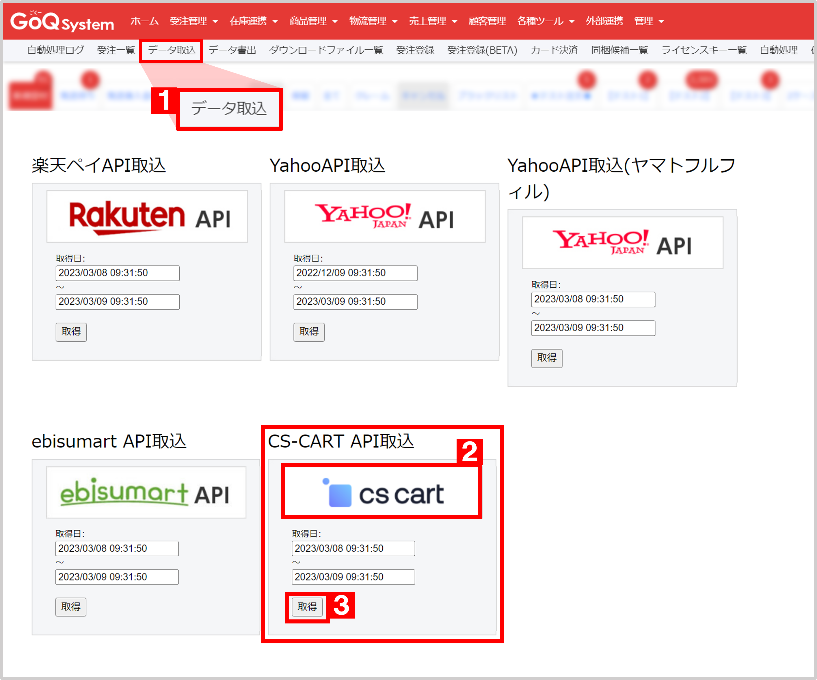Open the 外部連携 menu item
This screenshot has width=817, height=680.
coord(604,21)
